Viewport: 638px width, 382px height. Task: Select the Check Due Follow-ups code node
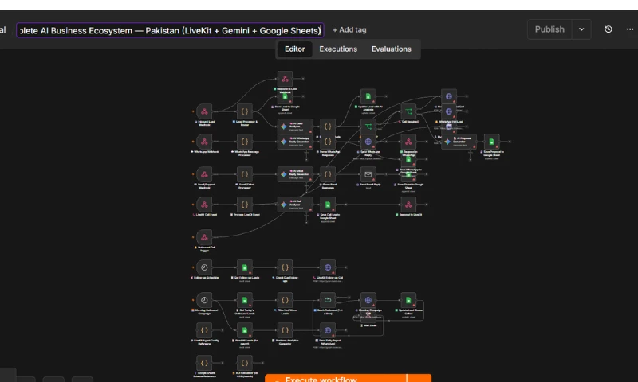285,267
